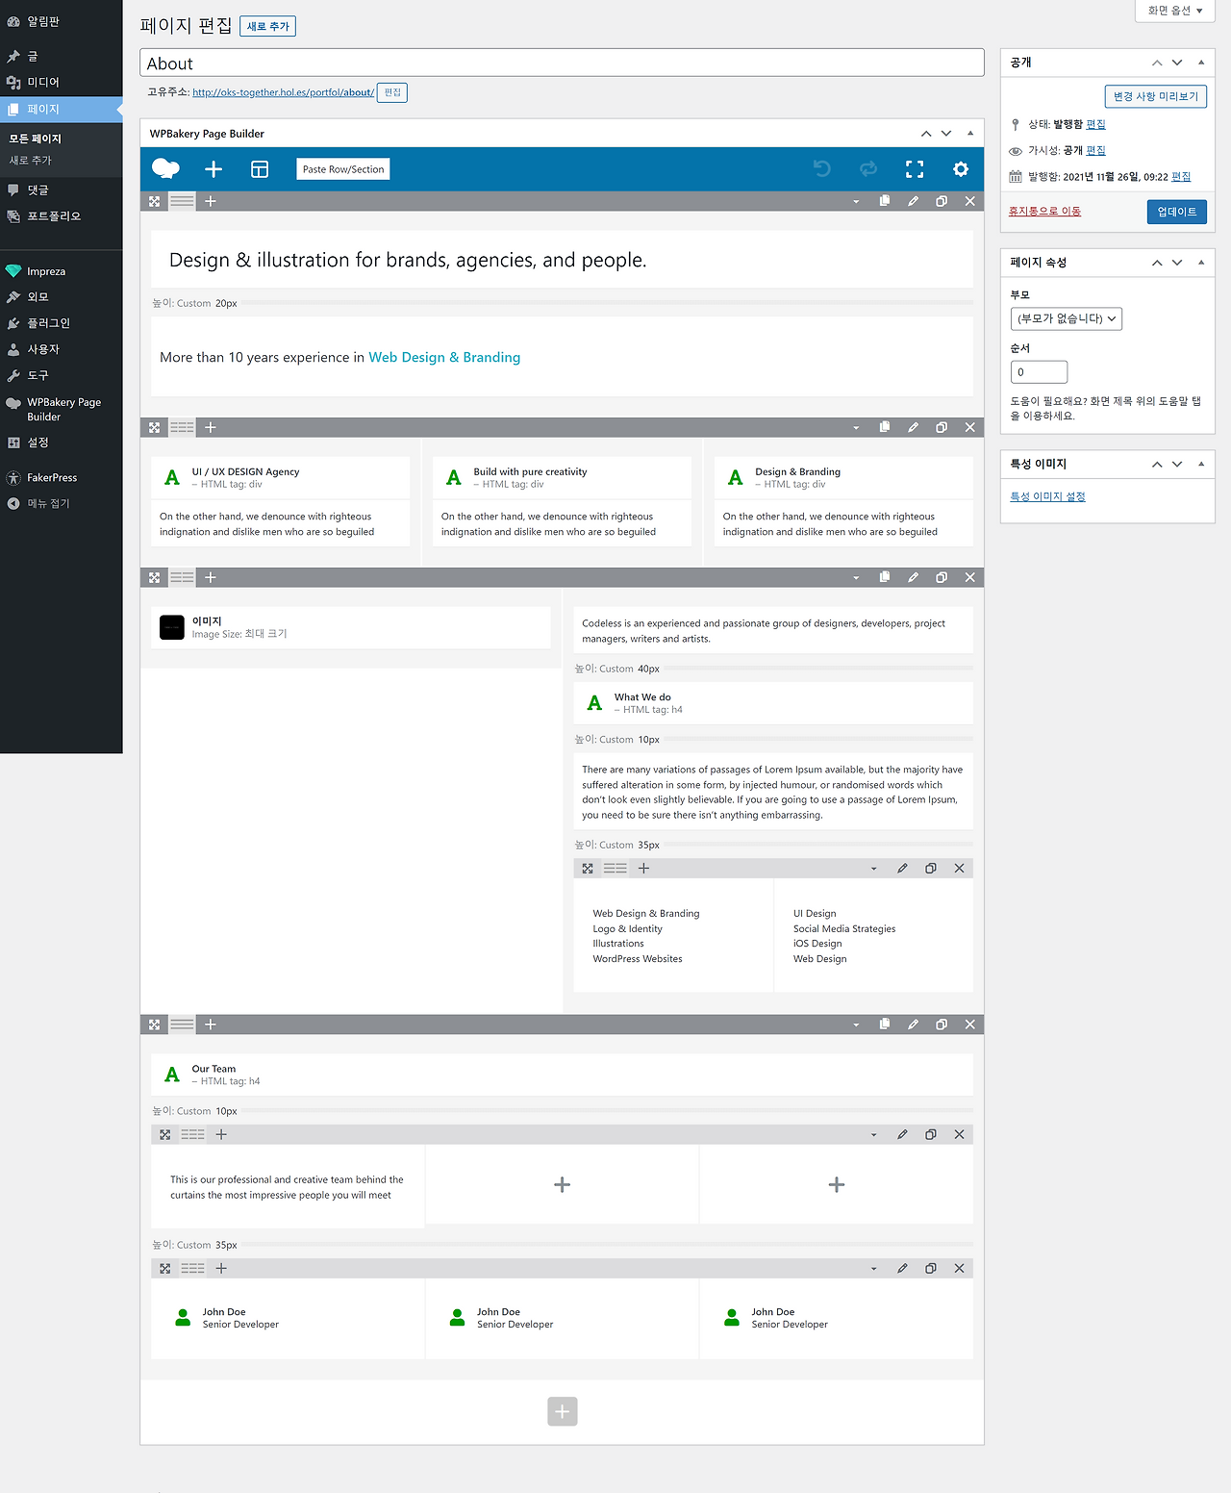Open the 화면 옵션 screen options dropdown
The height and width of the screenshot is (1493, 1231).
1175,11
